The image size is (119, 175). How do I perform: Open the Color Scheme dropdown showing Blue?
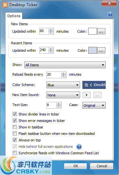click(63, 85)
